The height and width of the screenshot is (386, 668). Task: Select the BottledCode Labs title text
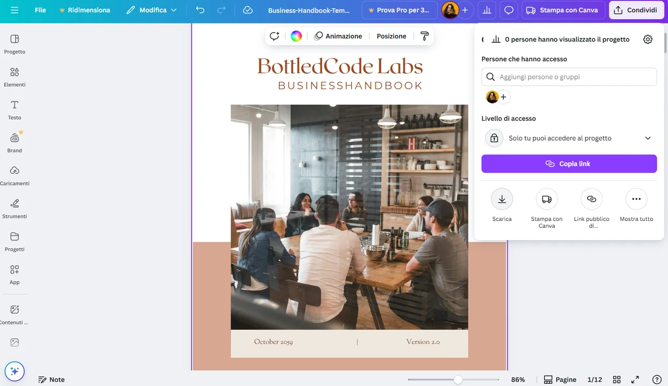[x=340, y=66]
